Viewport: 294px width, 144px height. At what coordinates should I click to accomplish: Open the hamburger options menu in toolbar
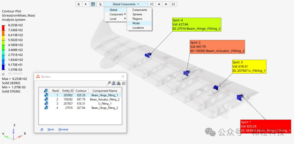pos(79,4)
